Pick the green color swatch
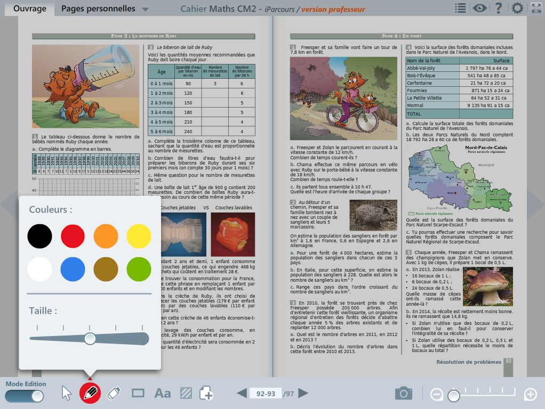 coord(139,269)
